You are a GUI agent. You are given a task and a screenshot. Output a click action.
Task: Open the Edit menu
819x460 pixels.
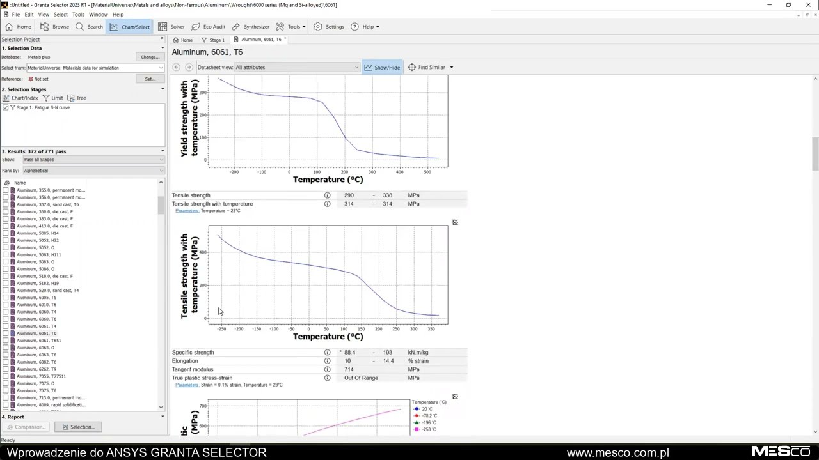point(29,15)
